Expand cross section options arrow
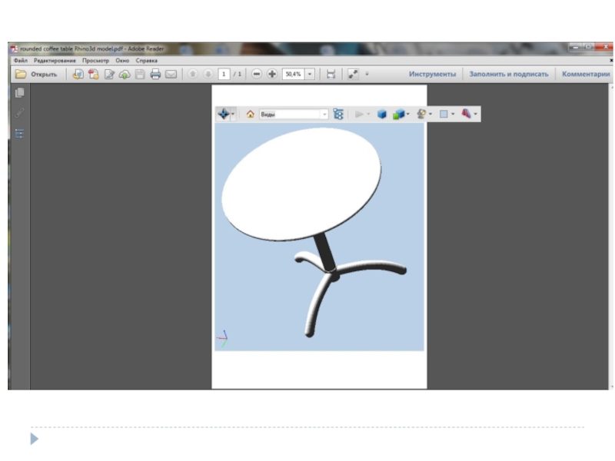The height and width of the screenshot is (461, 615). (x=475, y=114)
